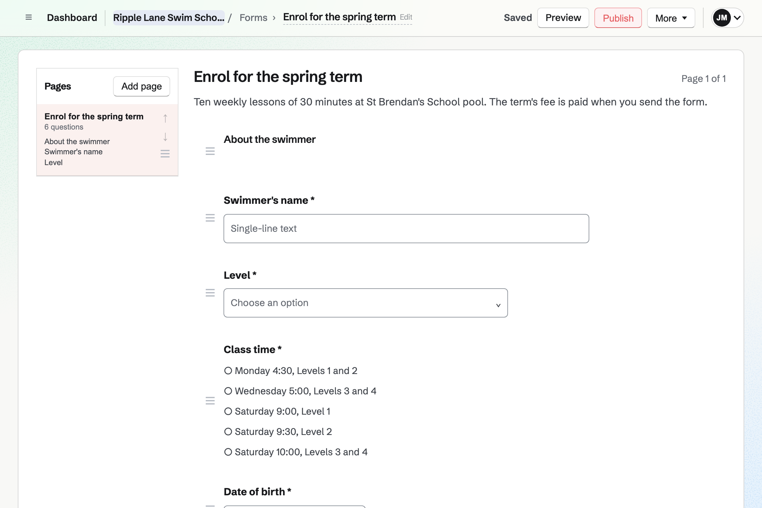This screenshot has height=508, width=762.
Task: Select Wednesday 5:00, Levels 3 and 4
Action: coord(300,391)
